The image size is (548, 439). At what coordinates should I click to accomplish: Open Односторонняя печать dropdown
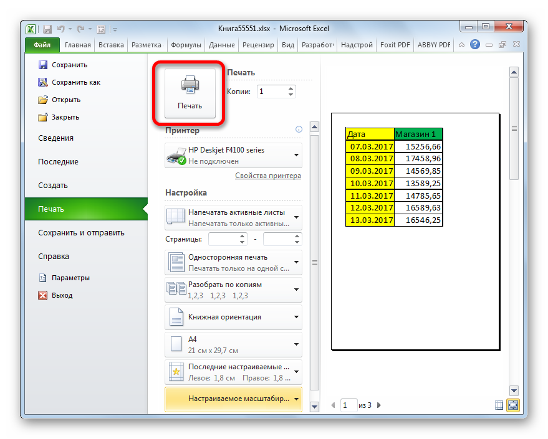(233, 262)
